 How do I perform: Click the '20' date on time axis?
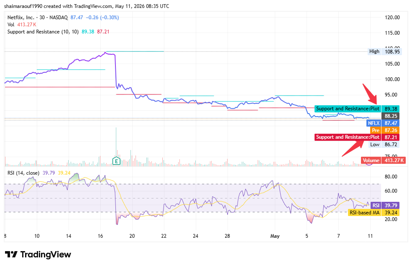[132, 236]
